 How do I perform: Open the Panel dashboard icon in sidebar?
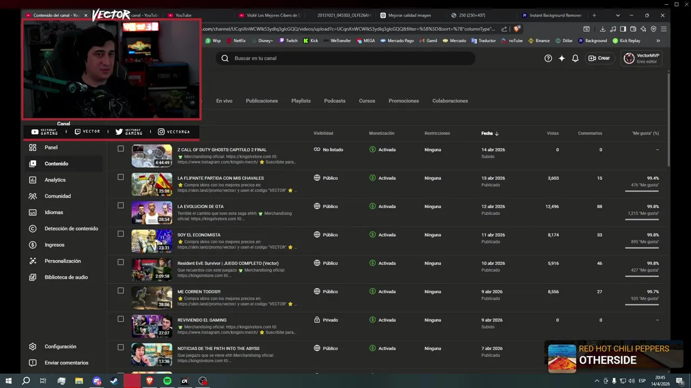click(x=33, y=148)
